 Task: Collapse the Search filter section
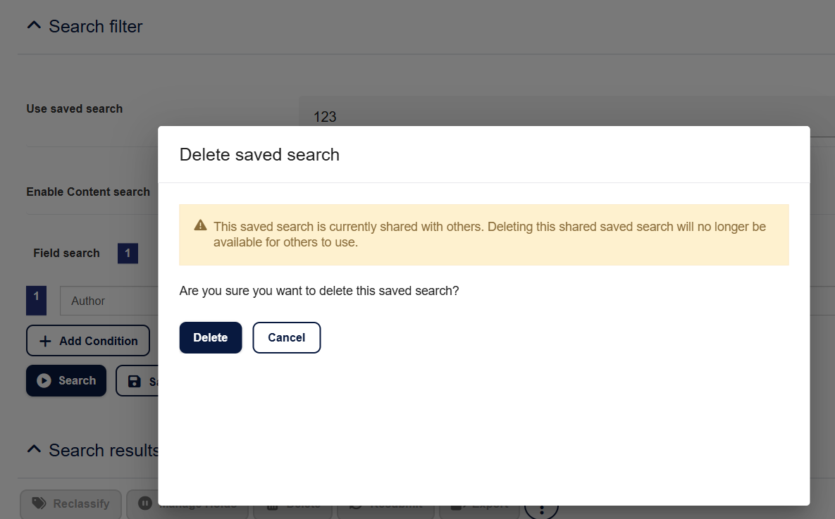[33, 26]
